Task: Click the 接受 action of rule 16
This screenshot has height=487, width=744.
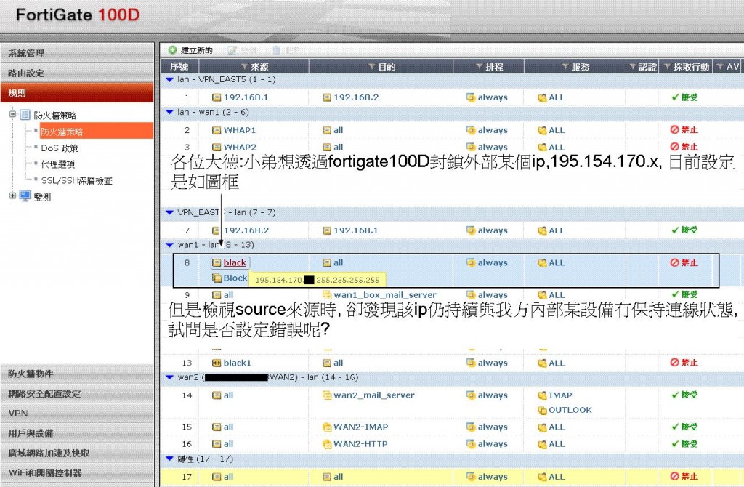Action: tap(684, 443)
